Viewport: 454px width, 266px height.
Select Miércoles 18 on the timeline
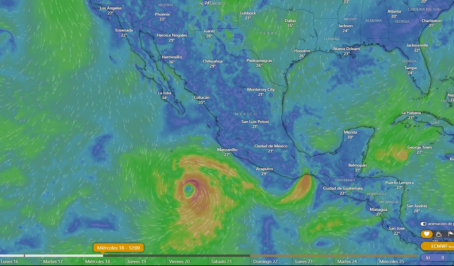click(98, 261)
